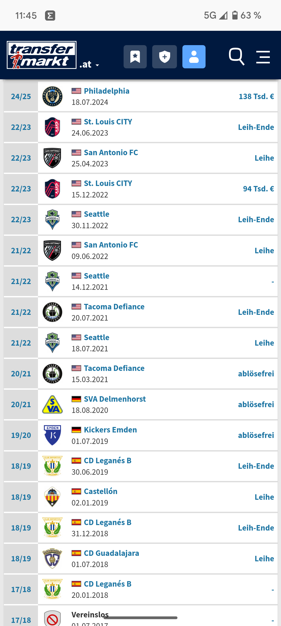Open the 94 Tsd. € fee link
281x626 pixels.
[258, 189]
